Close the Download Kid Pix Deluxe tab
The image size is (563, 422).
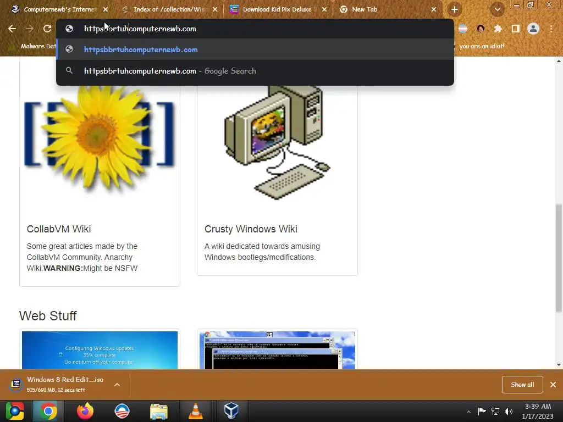coord(324,10)
